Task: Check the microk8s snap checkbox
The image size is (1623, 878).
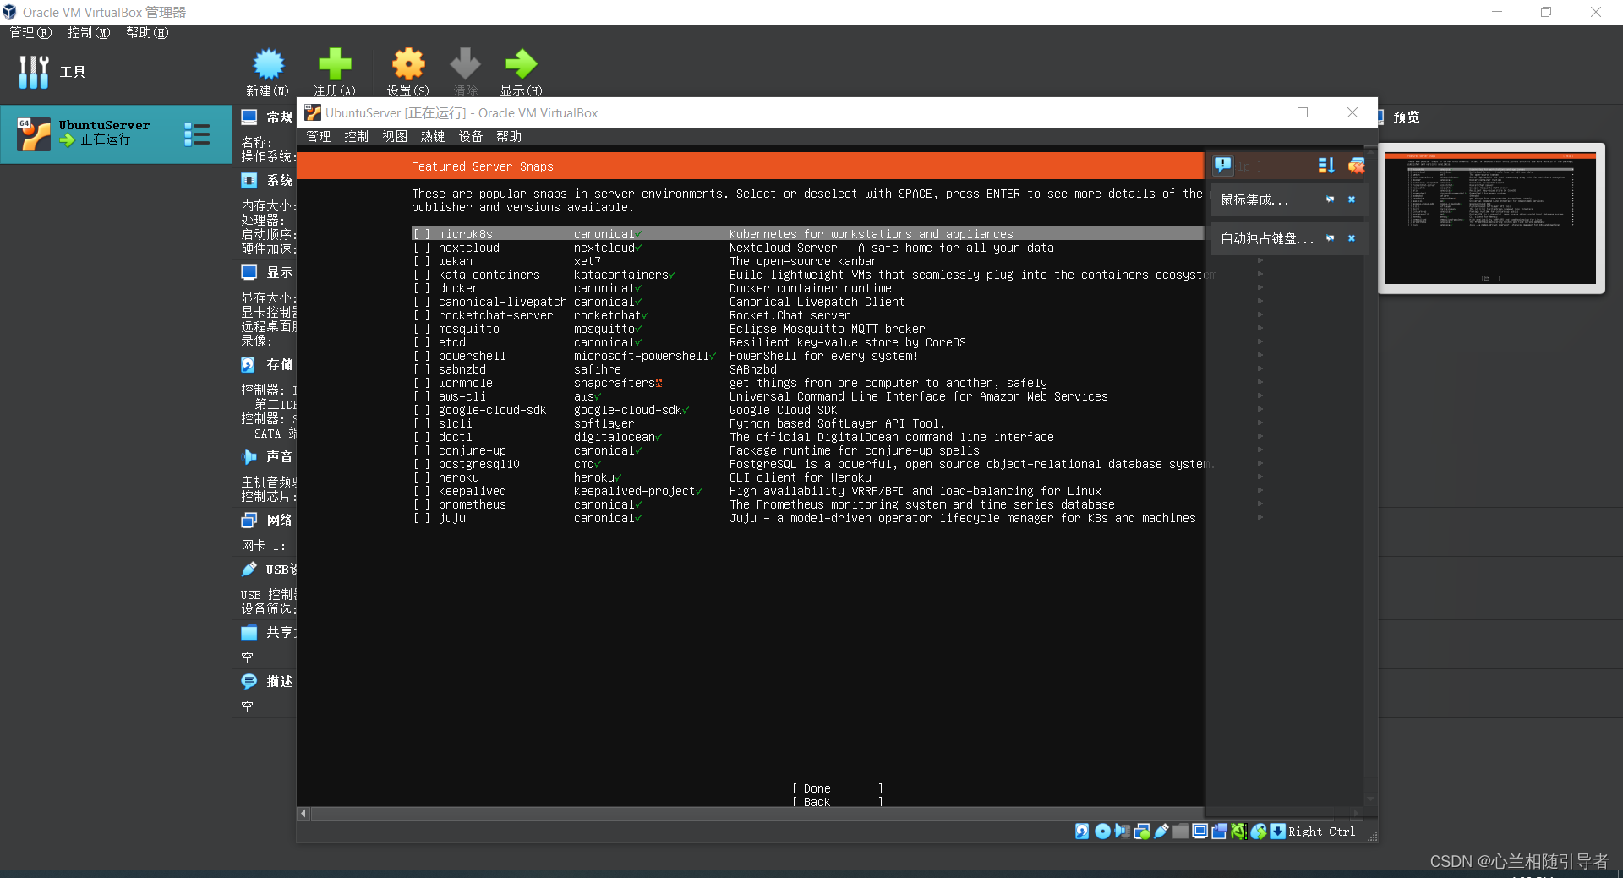Action: [423, 234]
